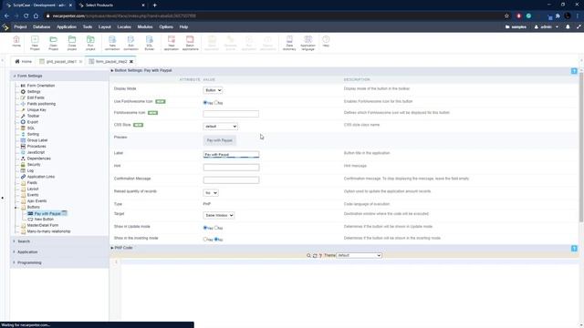Open the code editor Theme dropdown
Image resolution: width=584 pixels, height=328 pixels.
point(359,255)
